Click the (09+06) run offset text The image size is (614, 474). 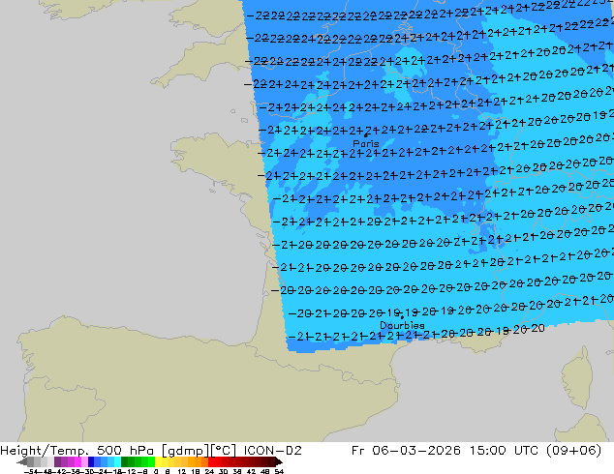pyautogui.click(x=573, y=451)
